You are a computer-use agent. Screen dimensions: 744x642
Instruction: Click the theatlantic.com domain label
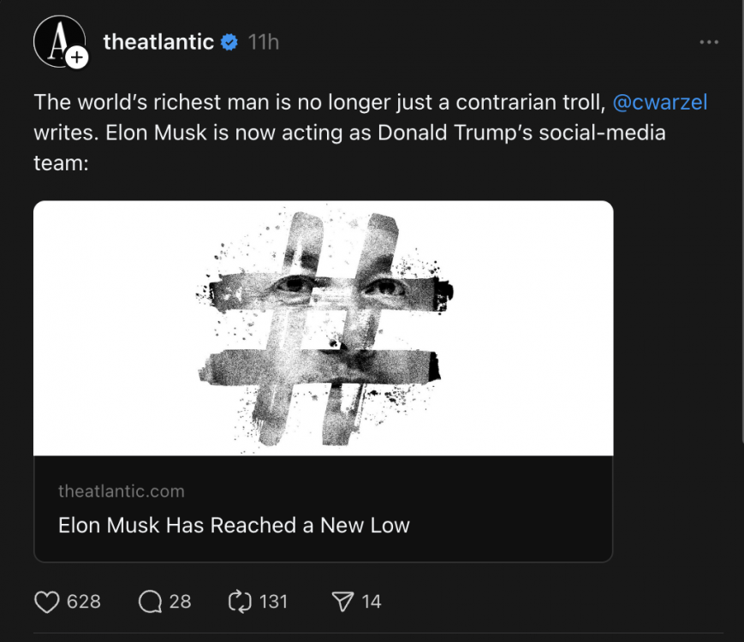click(122, 491)
